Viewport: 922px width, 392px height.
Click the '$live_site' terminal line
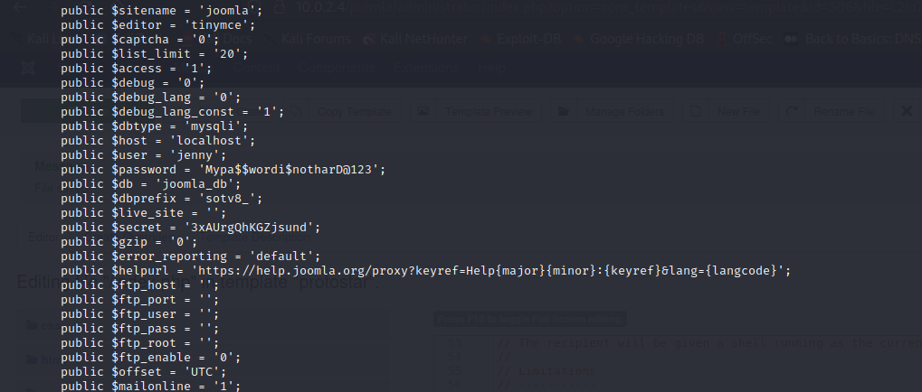tap(144, 212)
